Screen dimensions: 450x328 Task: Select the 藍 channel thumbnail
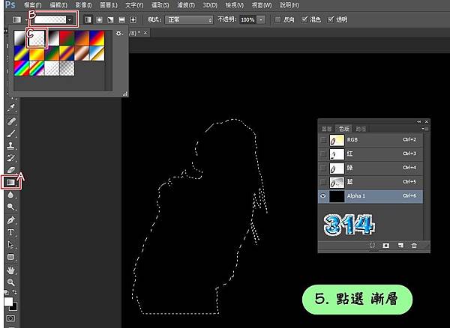point(337,182)
